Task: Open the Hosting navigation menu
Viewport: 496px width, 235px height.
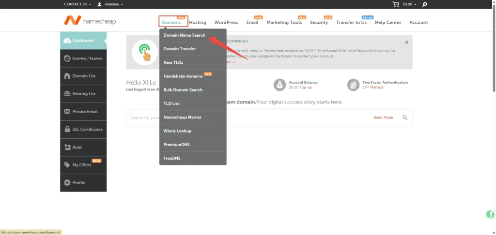Action: click(x=198, y=22)
